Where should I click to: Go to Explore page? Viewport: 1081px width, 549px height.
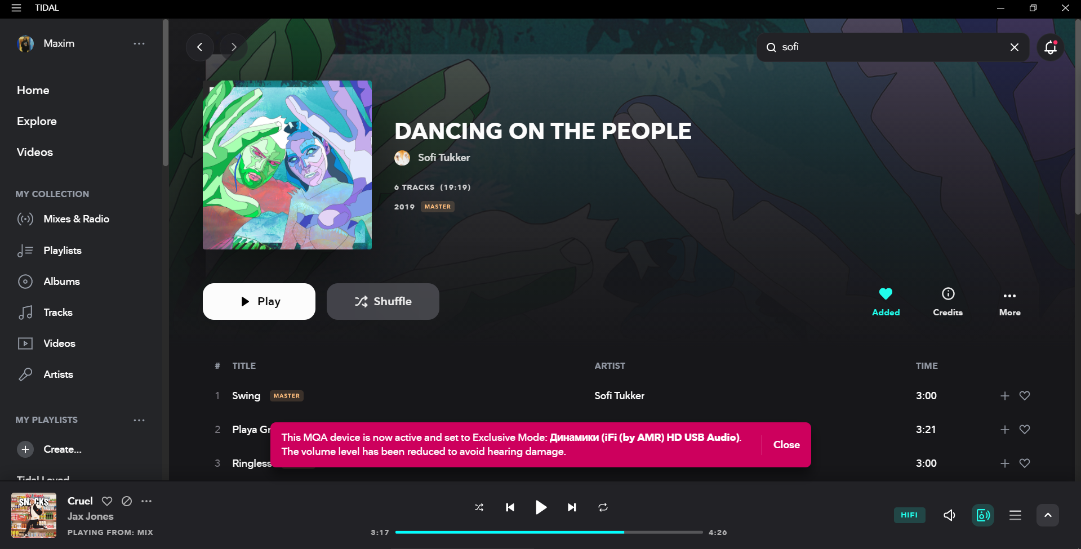(x=37, y=121)
